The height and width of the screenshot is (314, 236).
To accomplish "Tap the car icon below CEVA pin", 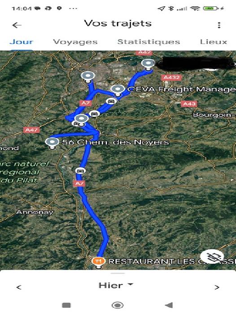I will pos(111,101).
